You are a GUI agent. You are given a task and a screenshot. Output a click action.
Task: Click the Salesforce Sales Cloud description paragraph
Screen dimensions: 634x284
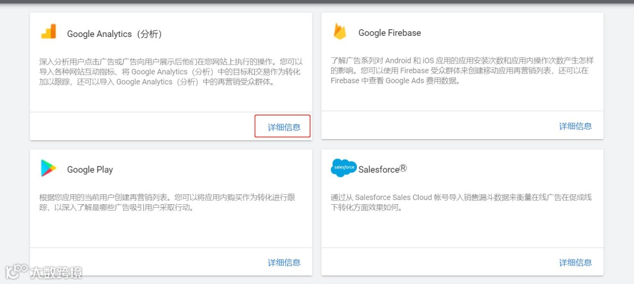tap(462, 203)
